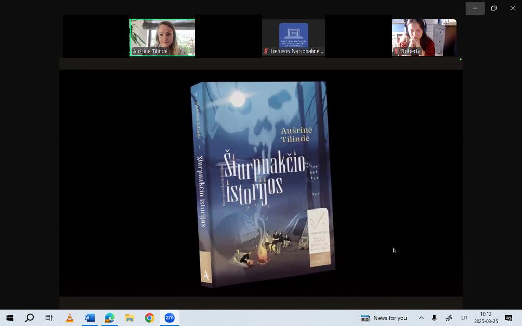This screenshot has width=522, height=326.
Task: Switch to Zoom app in taskbar
Action: [169, 318]
